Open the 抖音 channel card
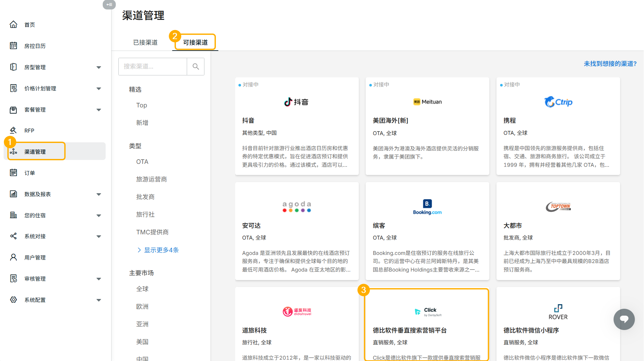The width and height of the screenshot is (644, 361). (x=297, y=126)
